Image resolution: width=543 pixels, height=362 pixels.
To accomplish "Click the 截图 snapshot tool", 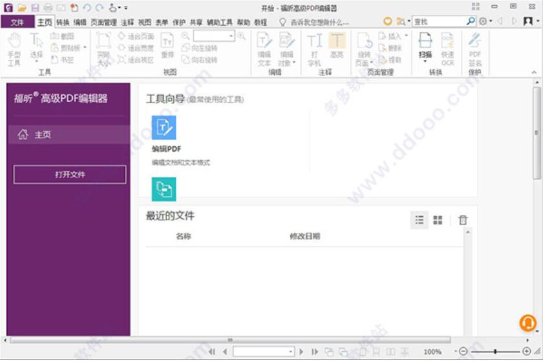I will coord(62,36).
